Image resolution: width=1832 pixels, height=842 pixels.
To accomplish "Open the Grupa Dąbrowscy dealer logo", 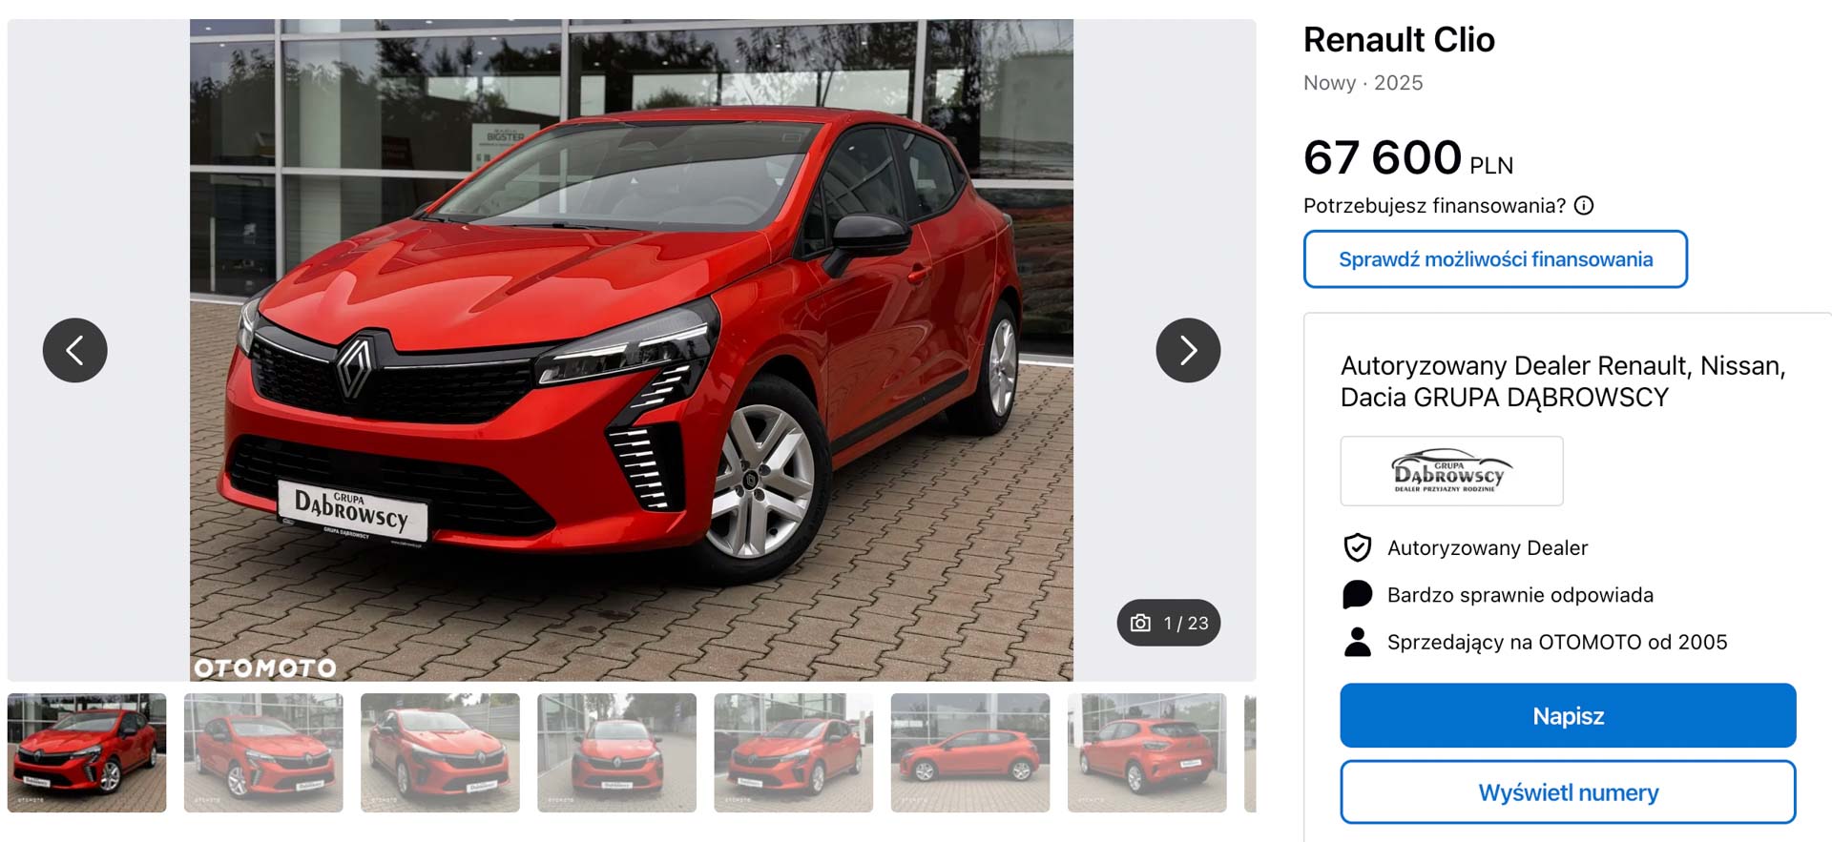I will click(1451, 471).
